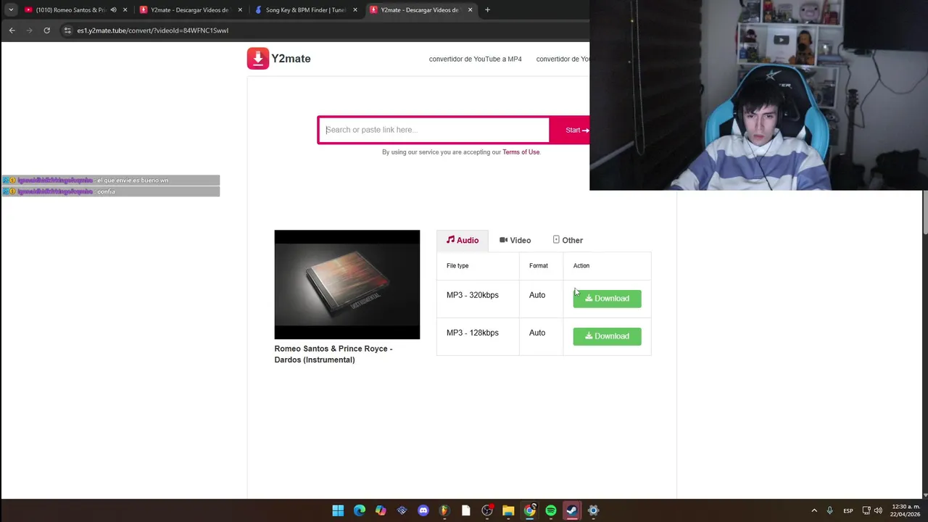Click the Y2mate logo icon in header
This screenshot has height=522, width=928.
(257, 59)
